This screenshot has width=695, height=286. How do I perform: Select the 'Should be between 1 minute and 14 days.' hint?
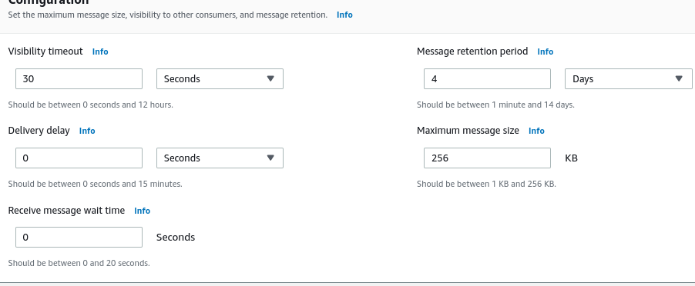pos(495,105)
